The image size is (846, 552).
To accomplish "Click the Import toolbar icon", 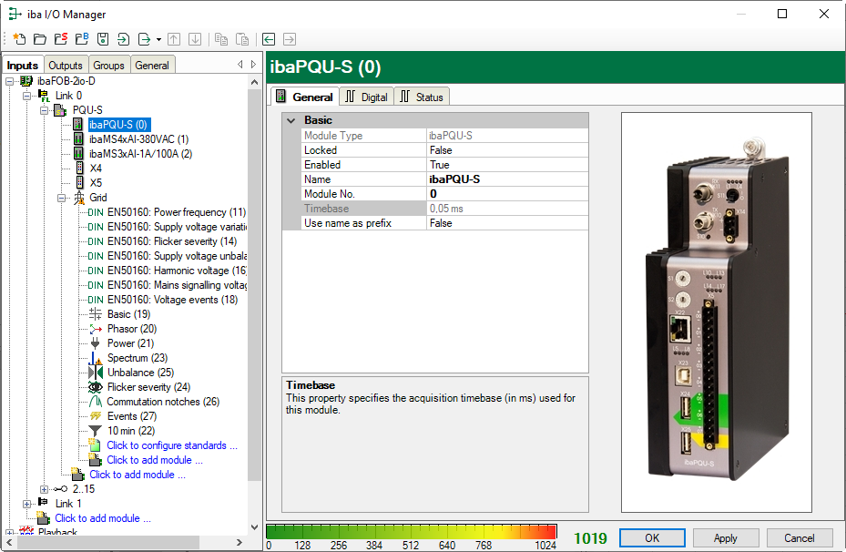I will [124, 39].
